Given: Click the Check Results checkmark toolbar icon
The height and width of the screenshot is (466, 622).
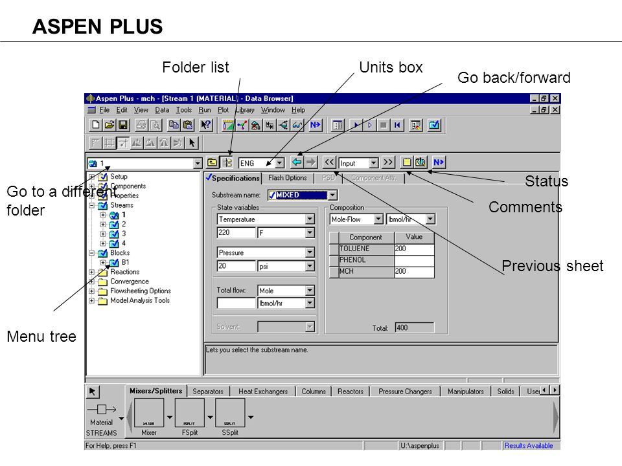Looking at the screenshot, I should [434, 125].
